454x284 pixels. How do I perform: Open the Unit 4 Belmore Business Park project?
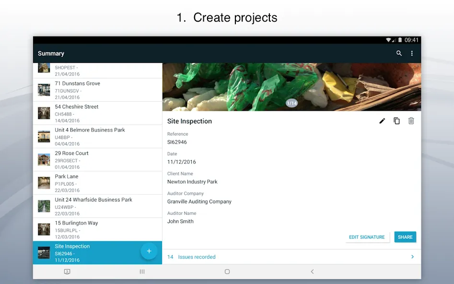pyautogui.click(x=98, y=137)
